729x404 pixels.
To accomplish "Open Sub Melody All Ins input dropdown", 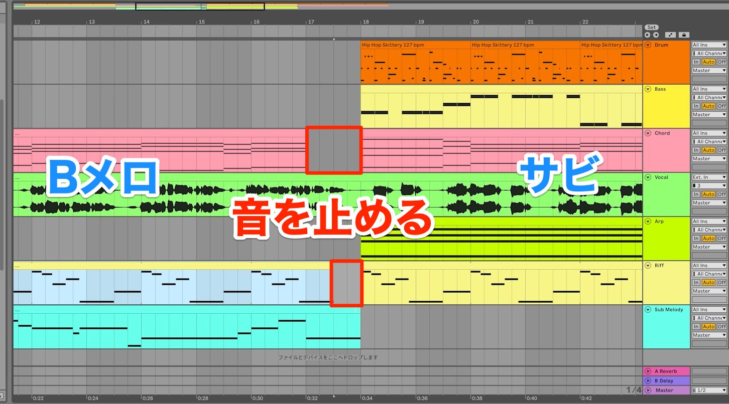I will [x=709, y=310].
